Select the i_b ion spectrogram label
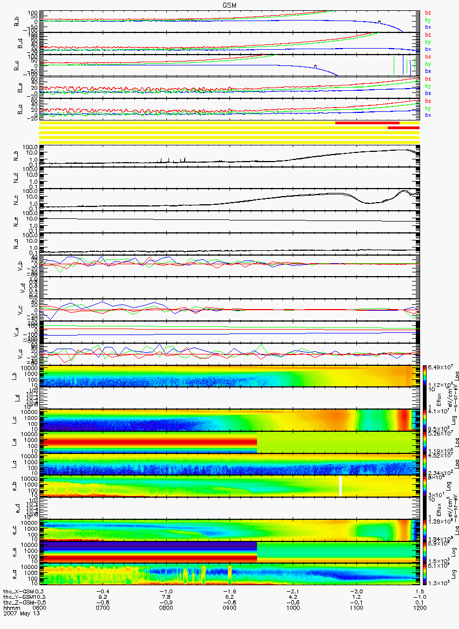 pos(13,376)
